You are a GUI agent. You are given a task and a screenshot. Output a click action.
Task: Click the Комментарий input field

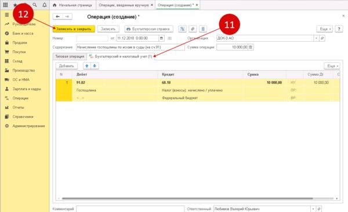pos(130,209)
